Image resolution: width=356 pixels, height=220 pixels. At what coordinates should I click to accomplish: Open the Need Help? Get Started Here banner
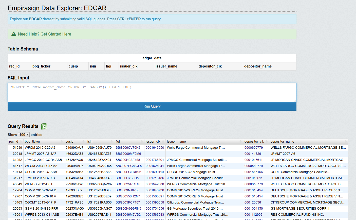pos(45,34)
